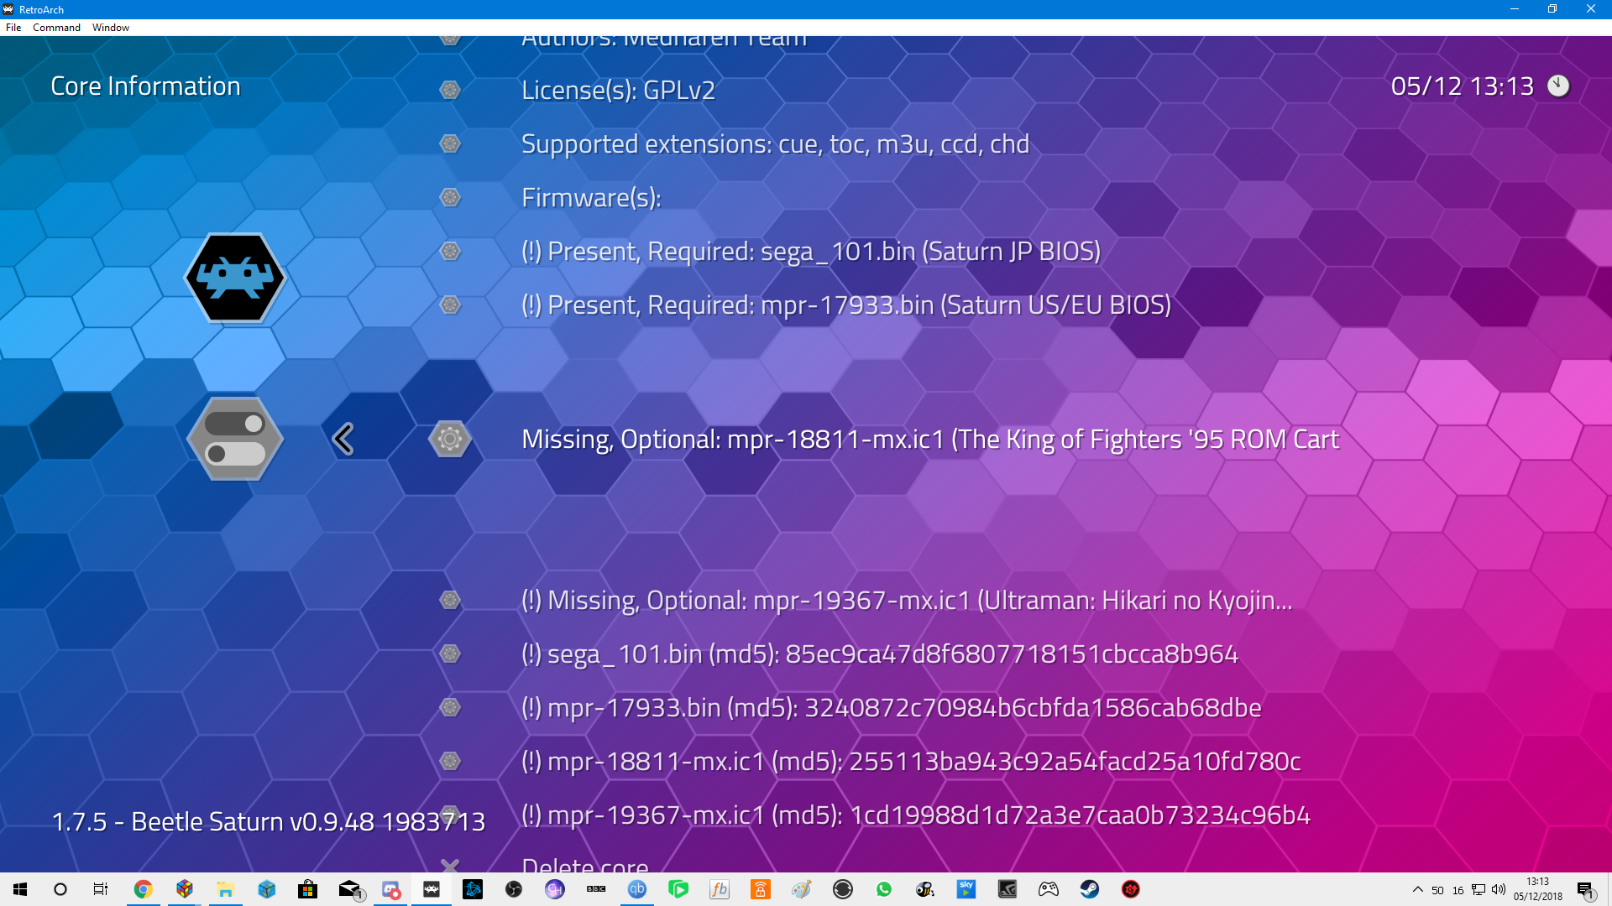Open Steam from the taskbar
The width and height of the screenshot is (1612, 906).
pos(1090,889)
